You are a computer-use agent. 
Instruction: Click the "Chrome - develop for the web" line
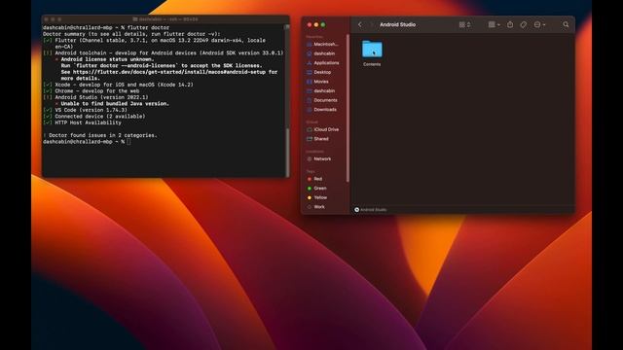97,90
